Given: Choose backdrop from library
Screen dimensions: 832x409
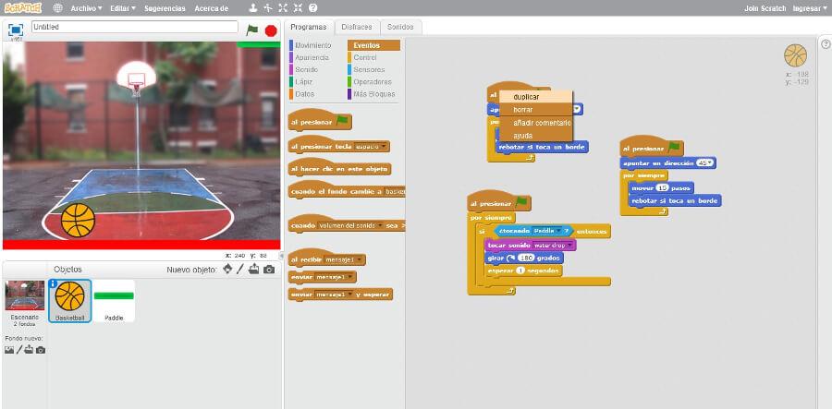Looking at the screenshot, I should (9, 350).
